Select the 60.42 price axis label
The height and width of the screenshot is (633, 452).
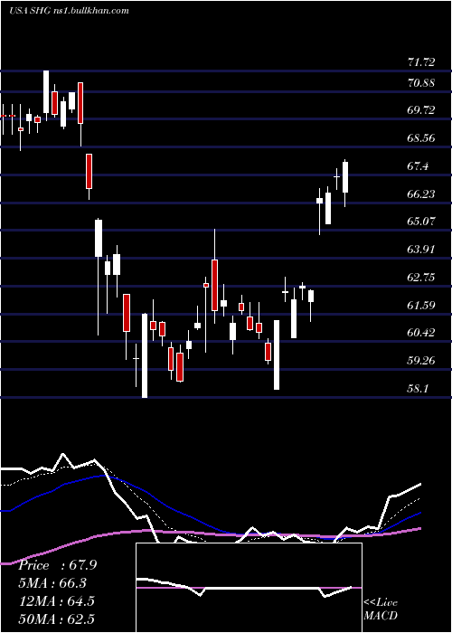(x=421, y=333)
